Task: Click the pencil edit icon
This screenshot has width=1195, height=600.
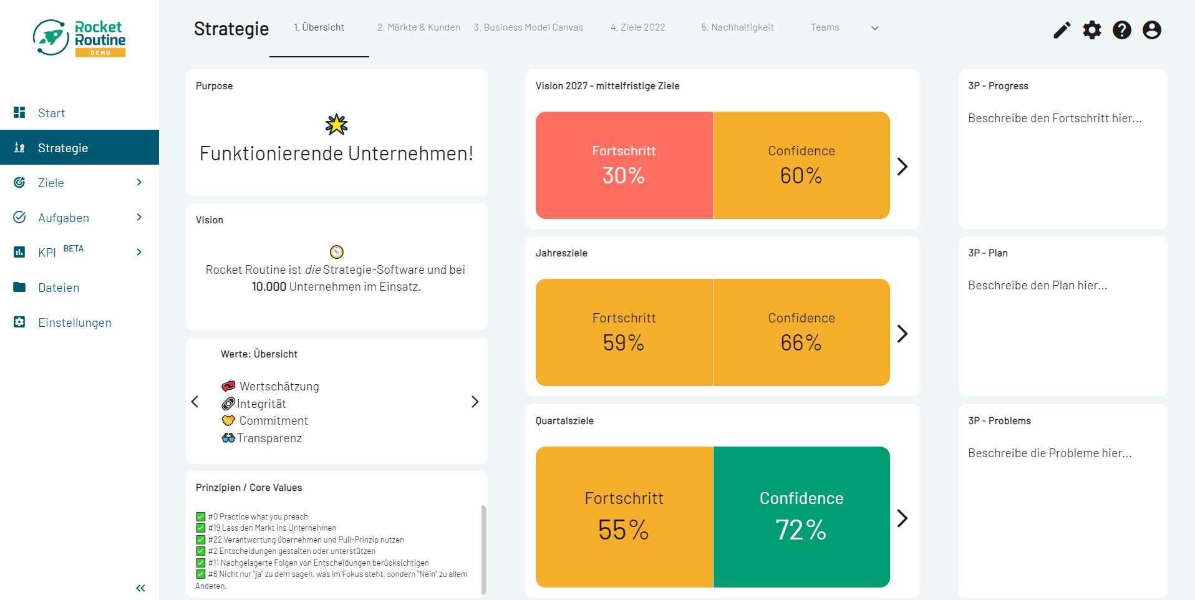Action: pos(1062,30)
